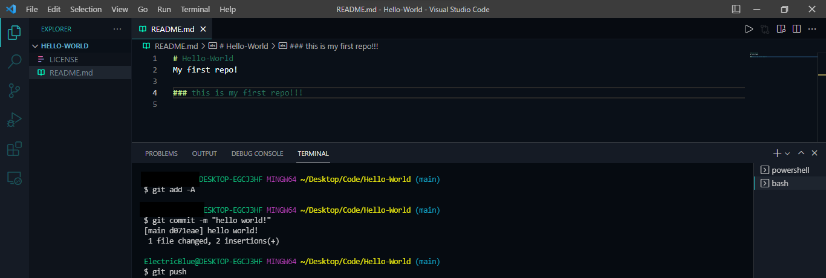826x278 pixels.
Task: Open the File menu
Action: (32, 9)
